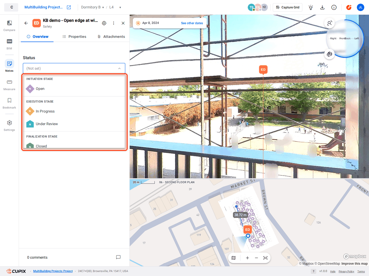Screen dimensions: 369x276
Task: Open the Compare tool in sidebar
Action: point(9,25)
